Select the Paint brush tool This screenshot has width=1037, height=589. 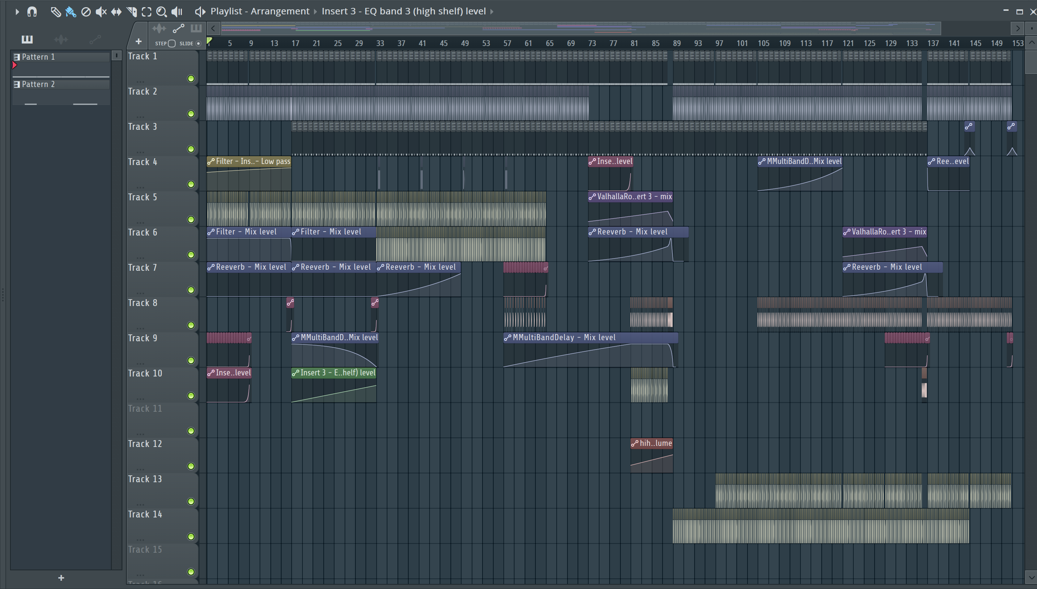71,12
